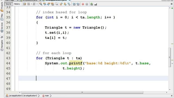Click horizontal scrollbar left arrow
The height and width of the screenshot is (98, 174).
point(20,93)
